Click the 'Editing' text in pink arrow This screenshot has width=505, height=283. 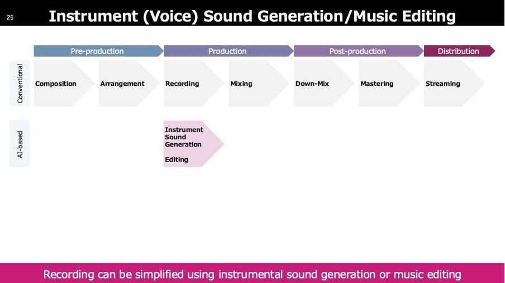[177, 160]
